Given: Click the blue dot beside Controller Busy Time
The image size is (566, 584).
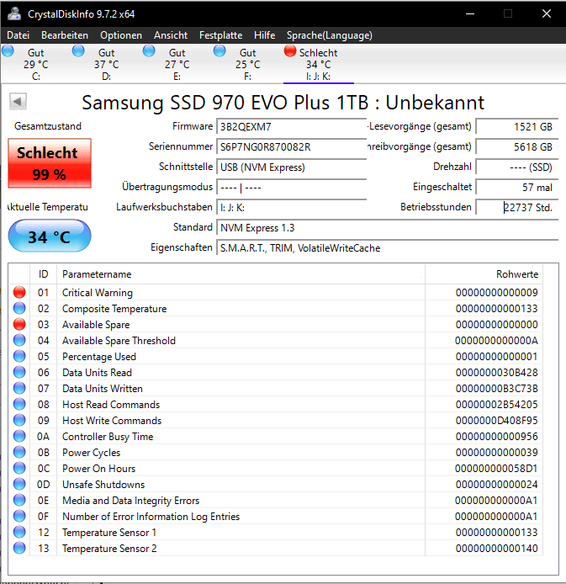Looking at the screenshot, I should pos(19,437).
